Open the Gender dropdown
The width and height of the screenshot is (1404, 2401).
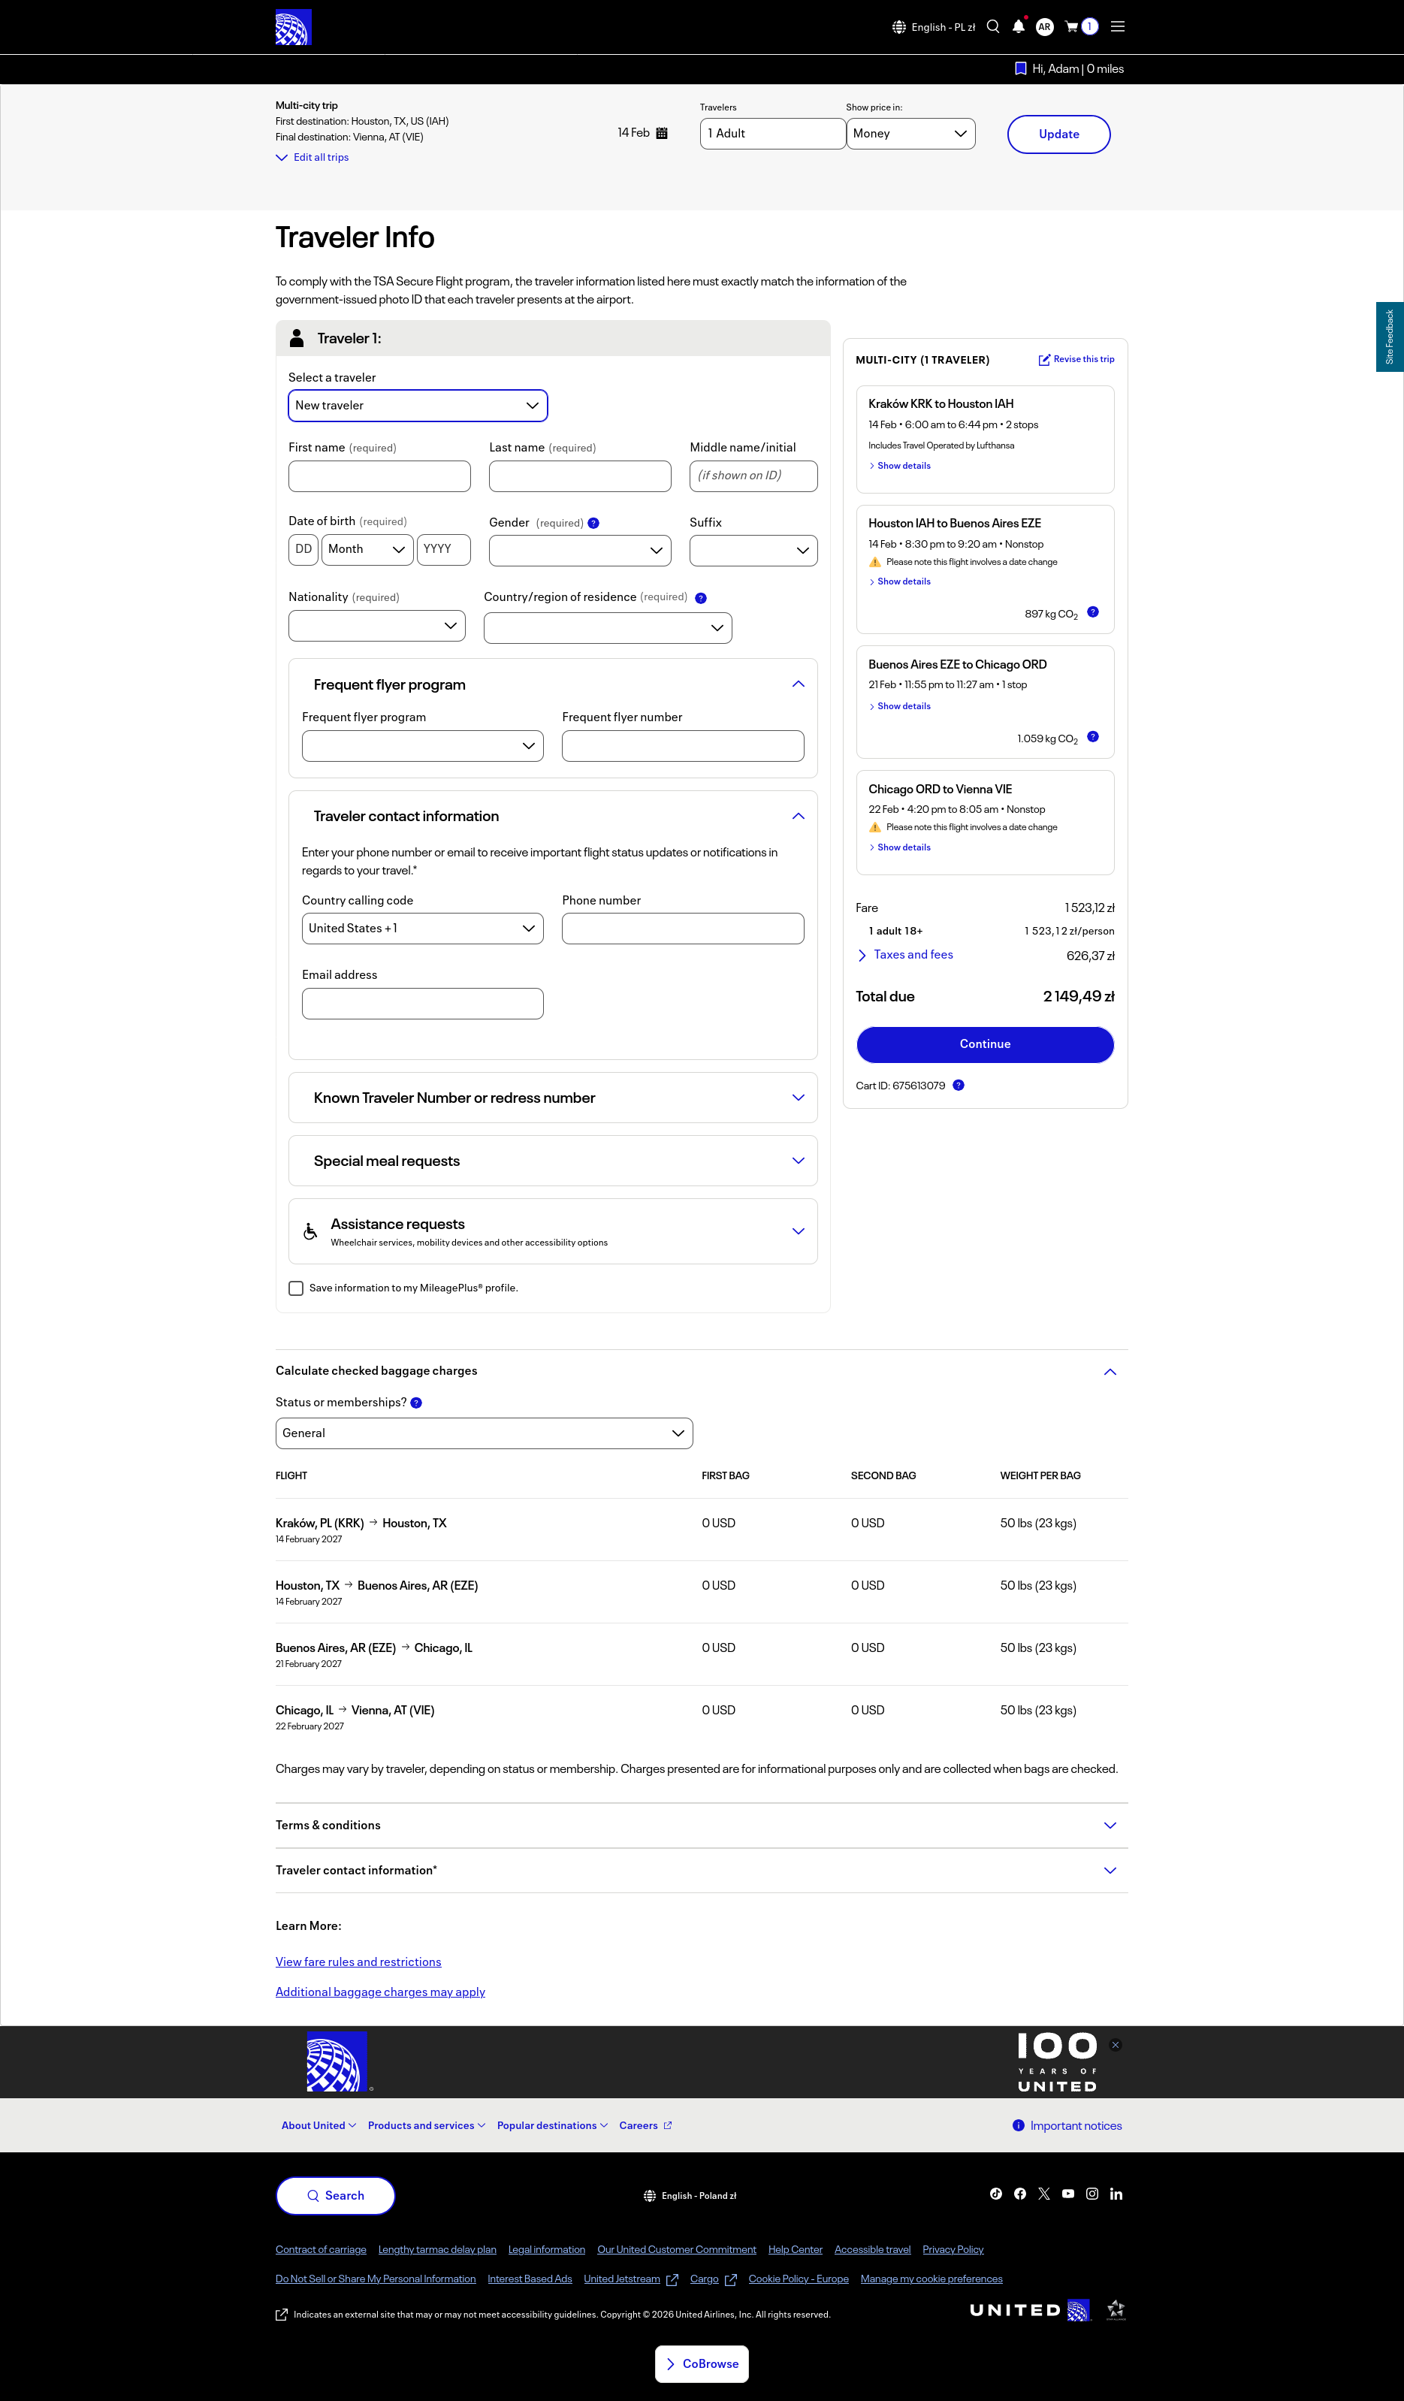coord(580,551)
